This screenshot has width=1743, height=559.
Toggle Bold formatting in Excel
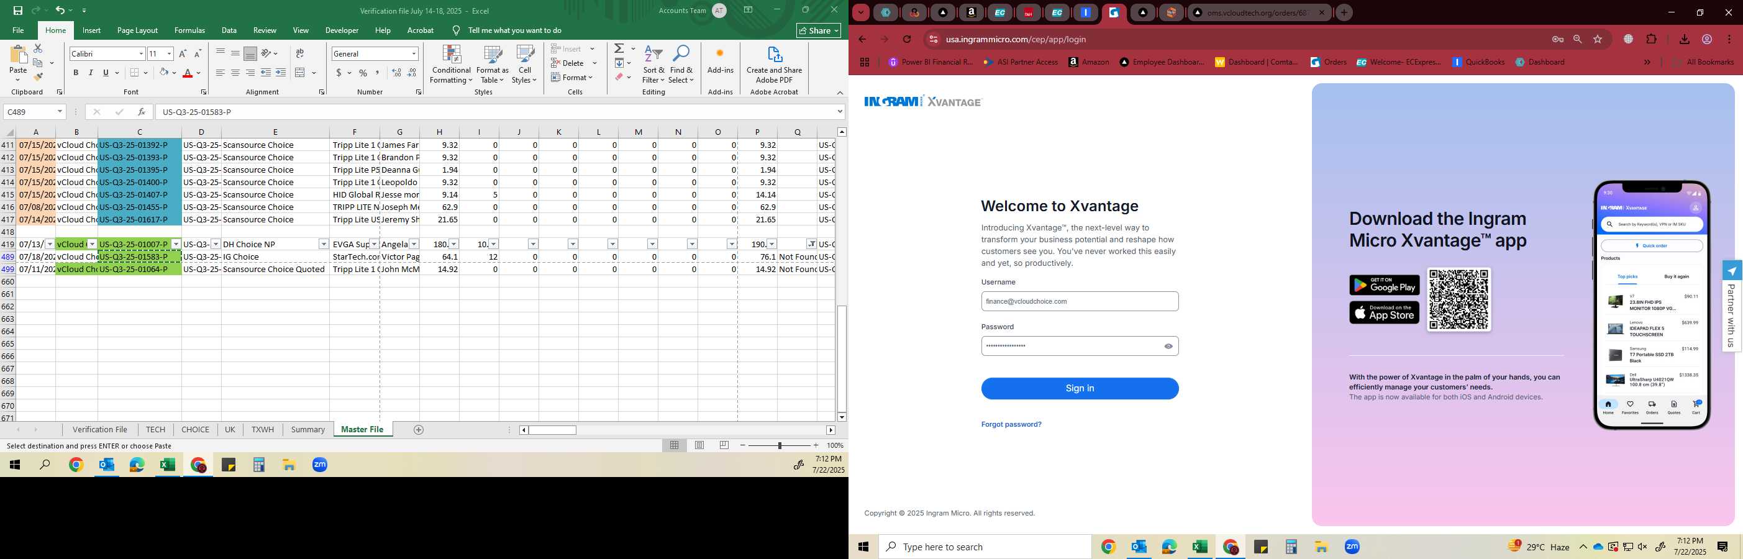[76, 73]
